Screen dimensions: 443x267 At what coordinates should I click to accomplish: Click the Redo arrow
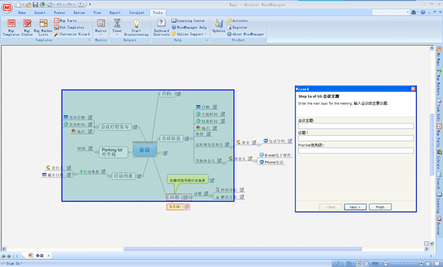[69, 5]
